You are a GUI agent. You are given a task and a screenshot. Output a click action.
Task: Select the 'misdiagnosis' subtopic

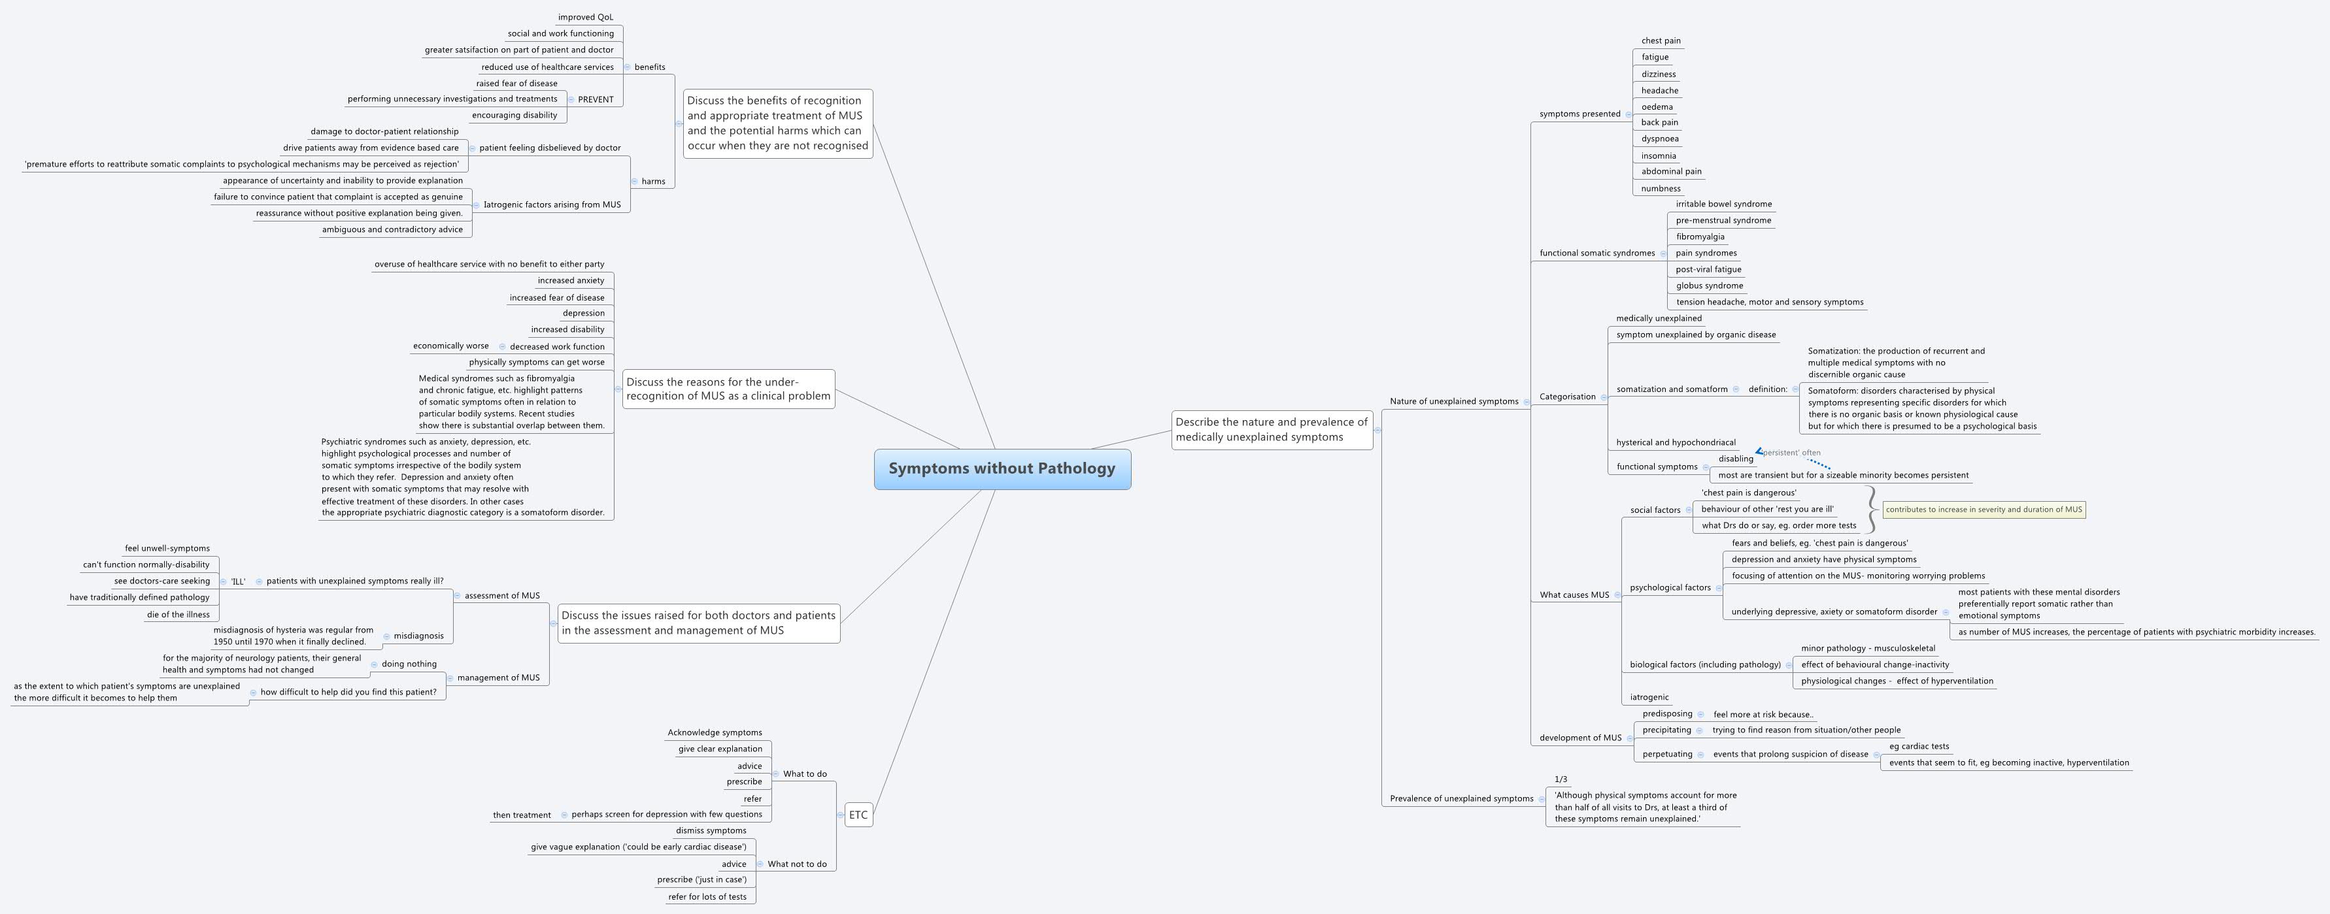pos(419,636)
